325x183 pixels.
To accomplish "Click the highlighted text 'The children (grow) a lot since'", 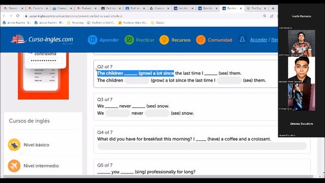I will click(x=136, y=73).
